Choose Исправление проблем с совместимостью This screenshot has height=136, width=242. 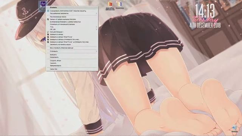pos(72,22)
